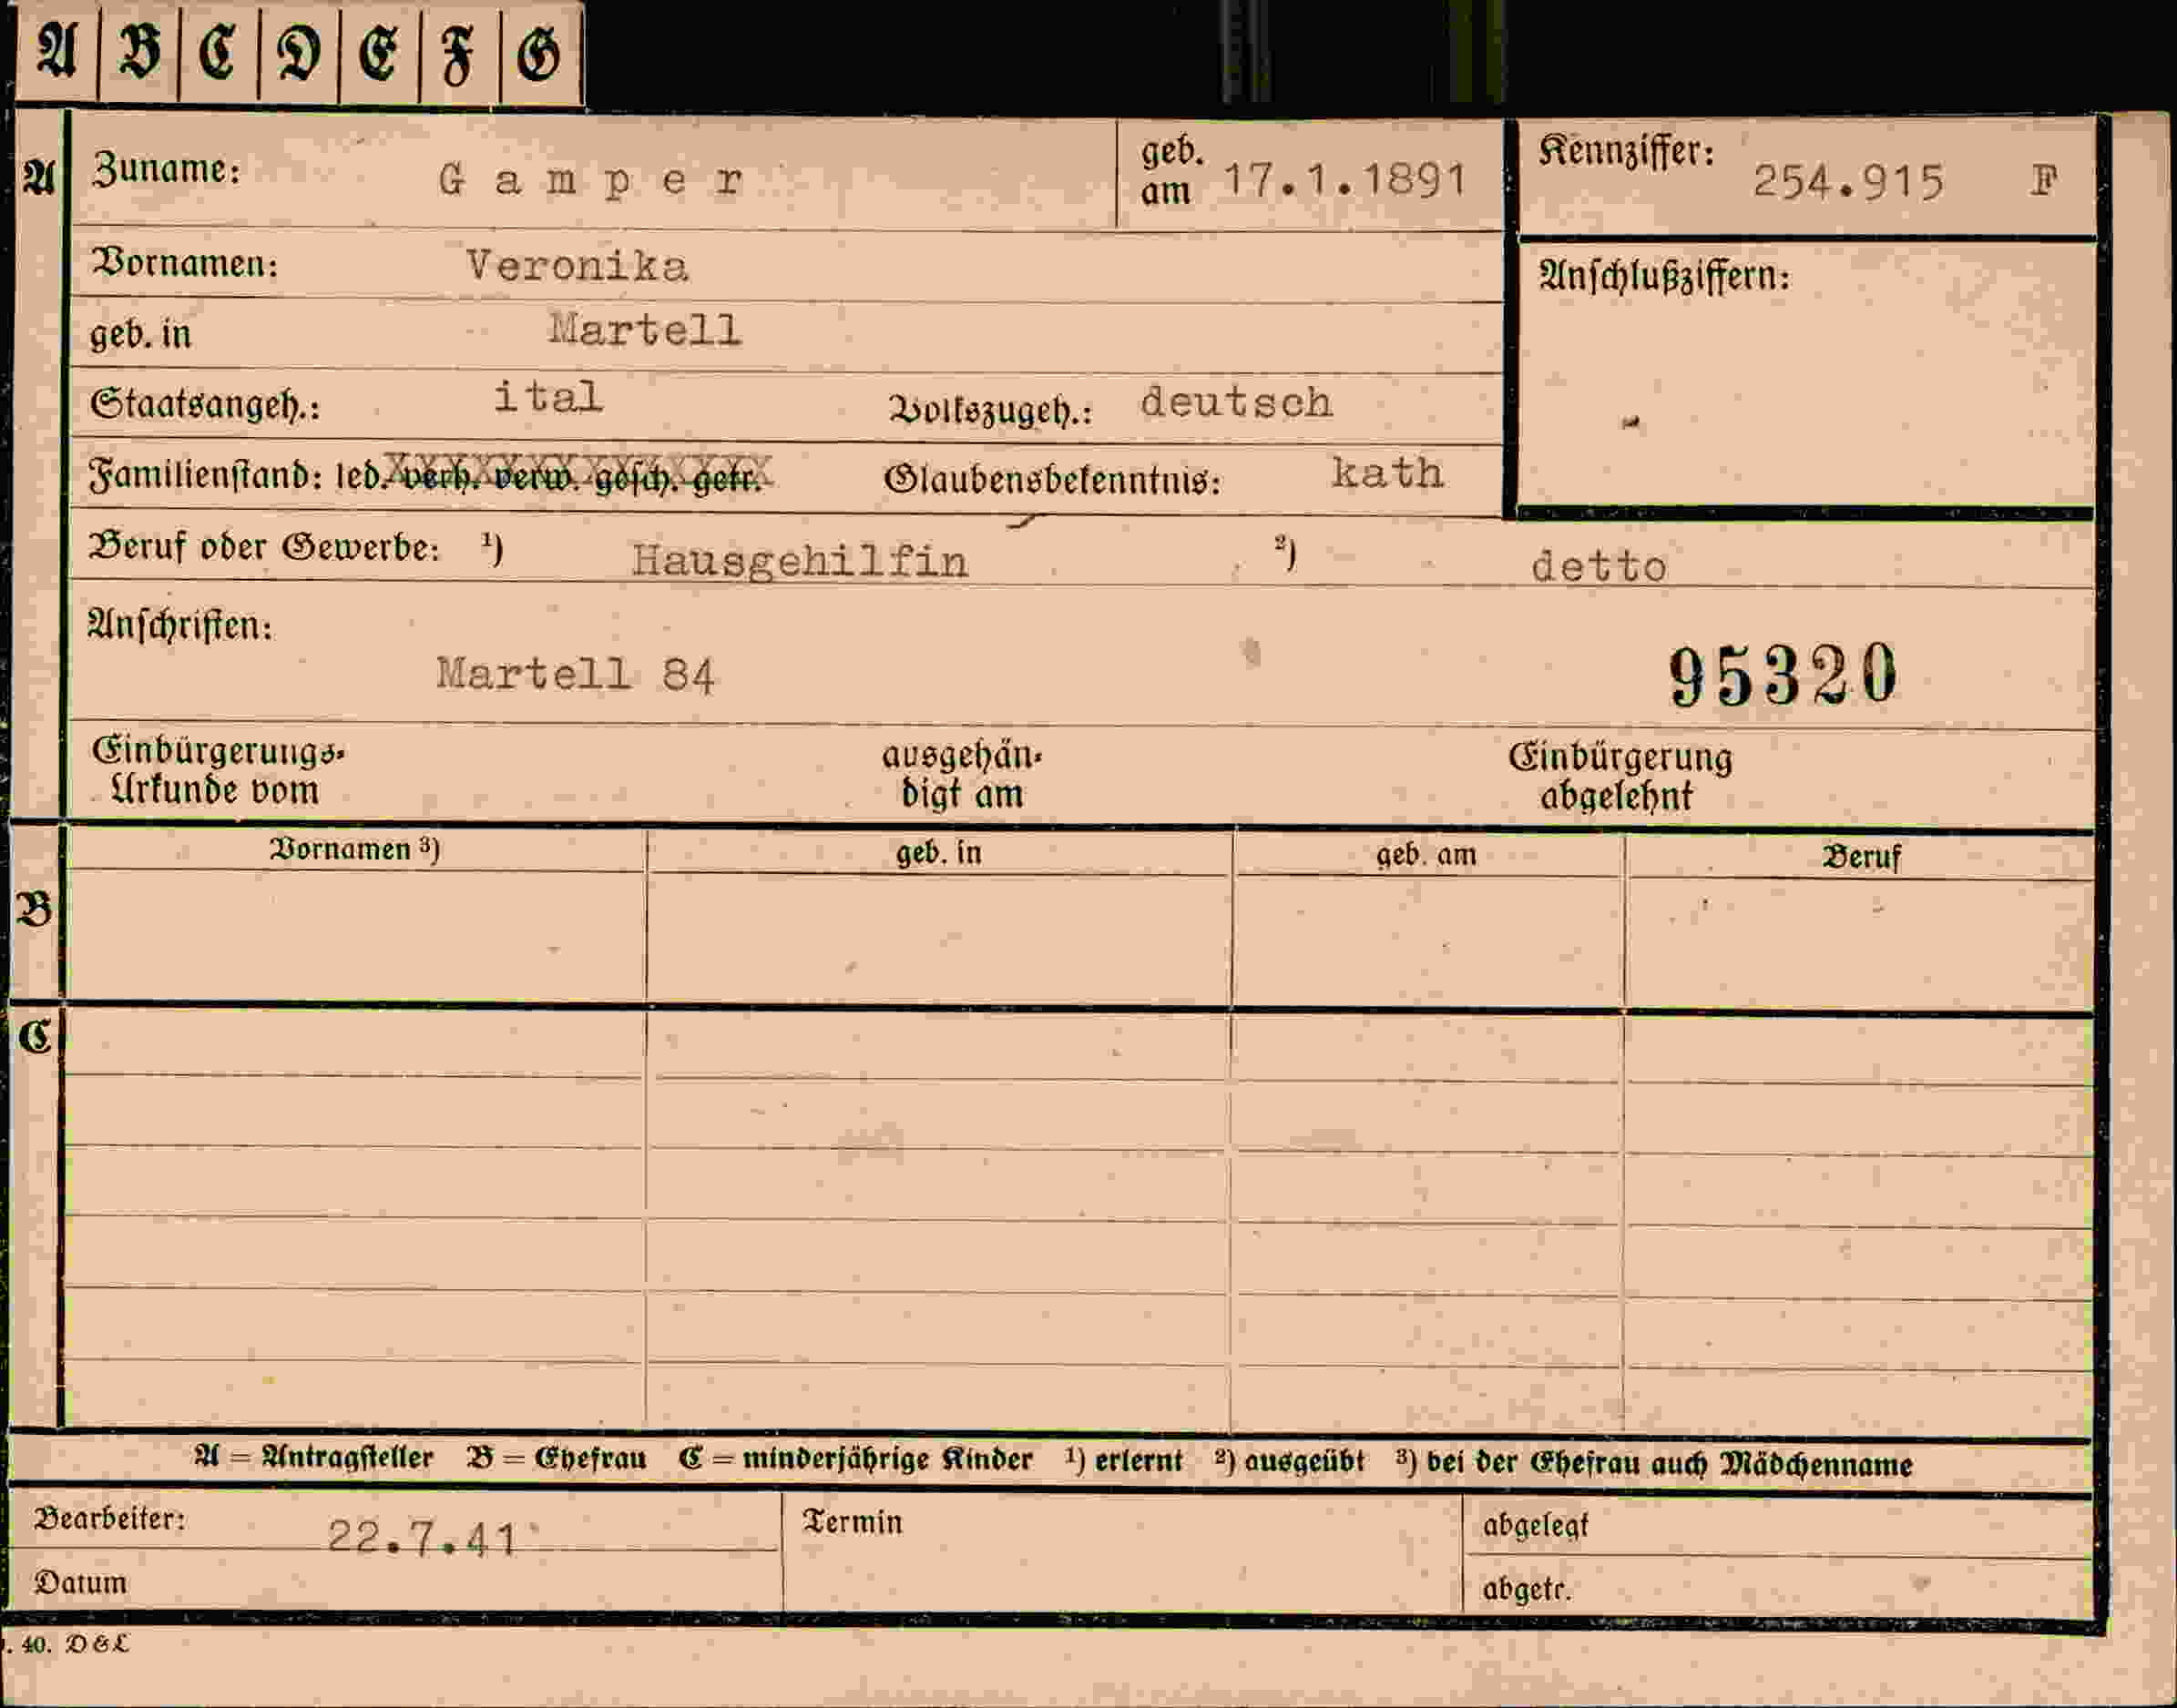Click the legend text minderjährige Kinder
Viewport: 2177px width, 1708px height.
coord(887,1461)
